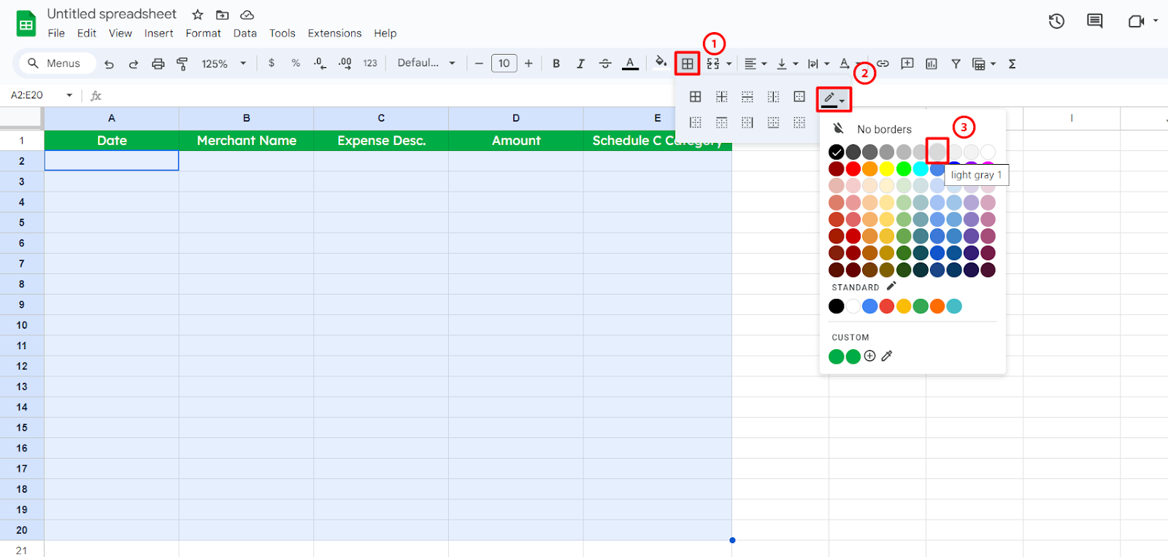Viewport: 1168px width, 557px height.
Task: Open the Edit menu
Action: pos(87,33)
